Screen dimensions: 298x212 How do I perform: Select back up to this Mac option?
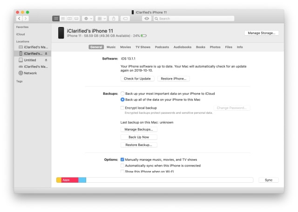(122, 99)
